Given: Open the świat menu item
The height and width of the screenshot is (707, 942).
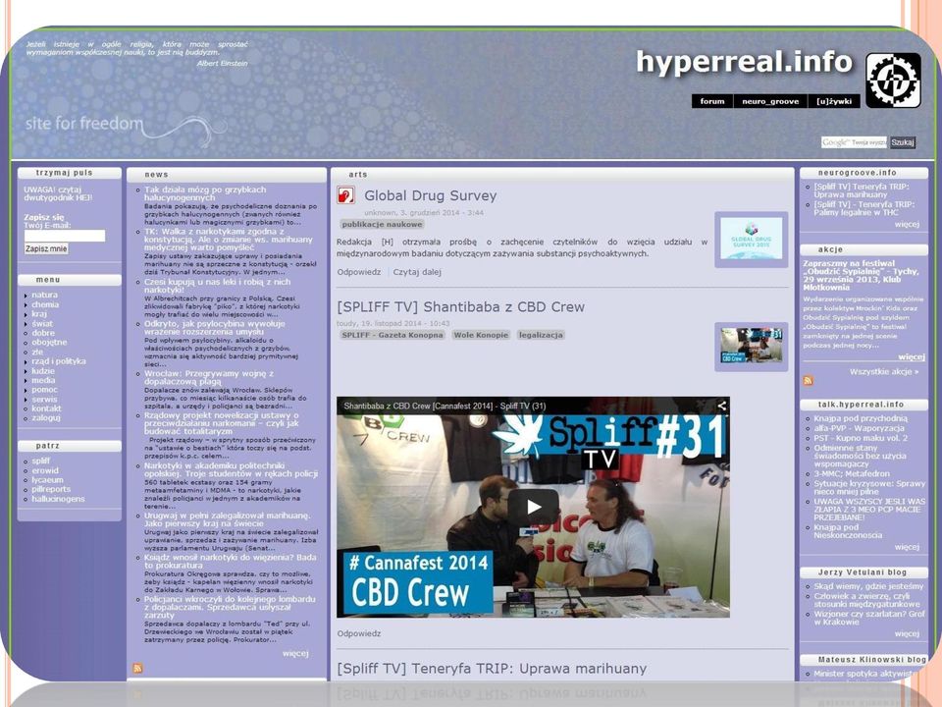Looking at the screenshot, I should coord(42,323).
